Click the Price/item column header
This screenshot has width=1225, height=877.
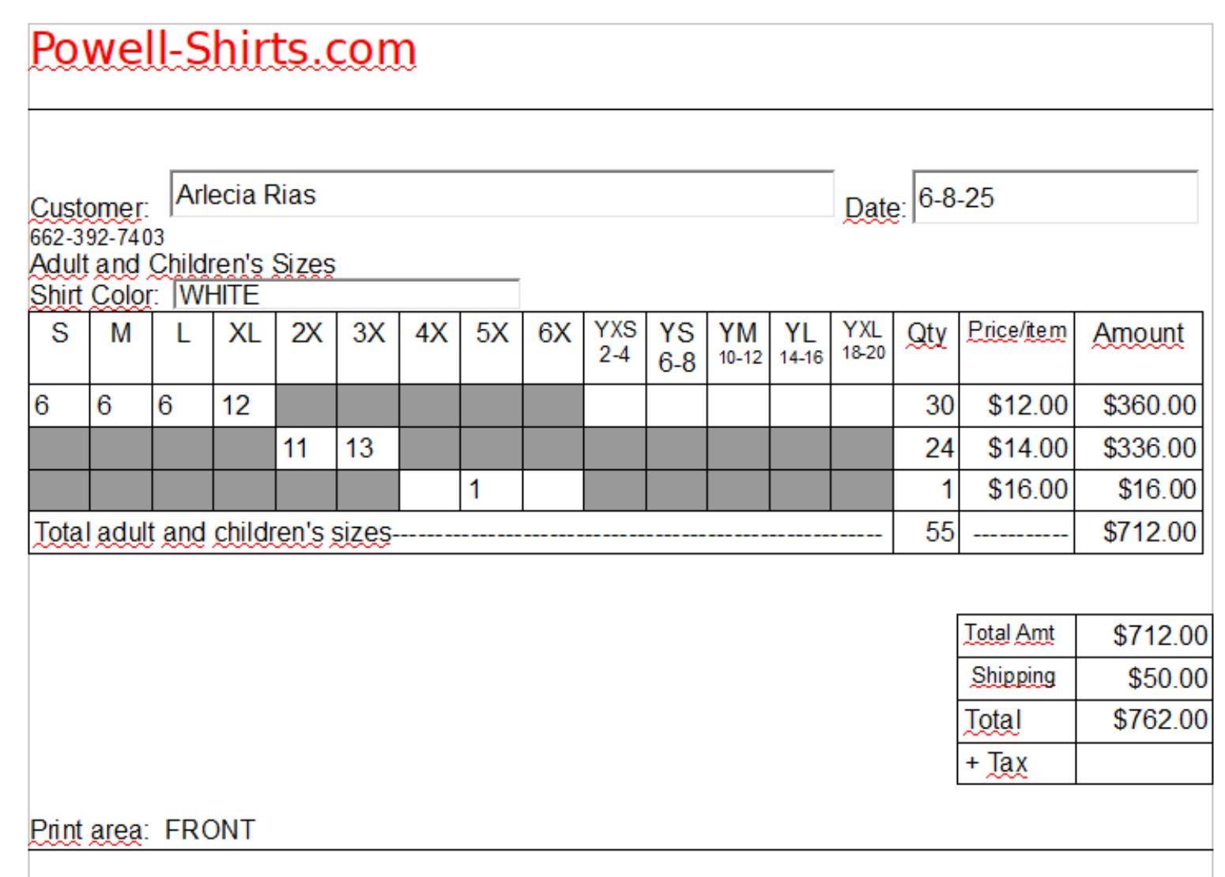1016,348
